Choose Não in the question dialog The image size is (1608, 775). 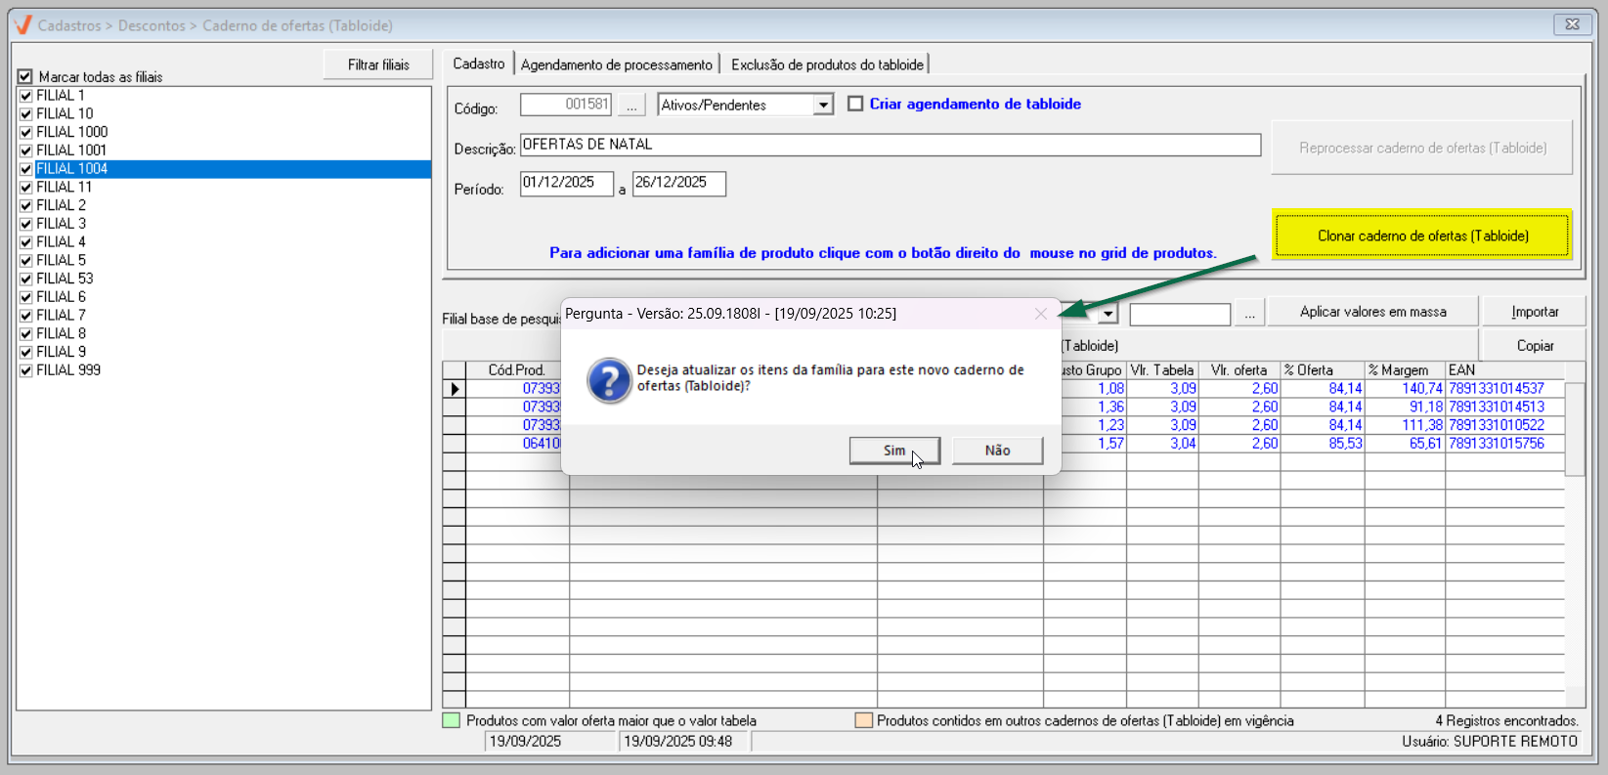(x=997, y=451)
